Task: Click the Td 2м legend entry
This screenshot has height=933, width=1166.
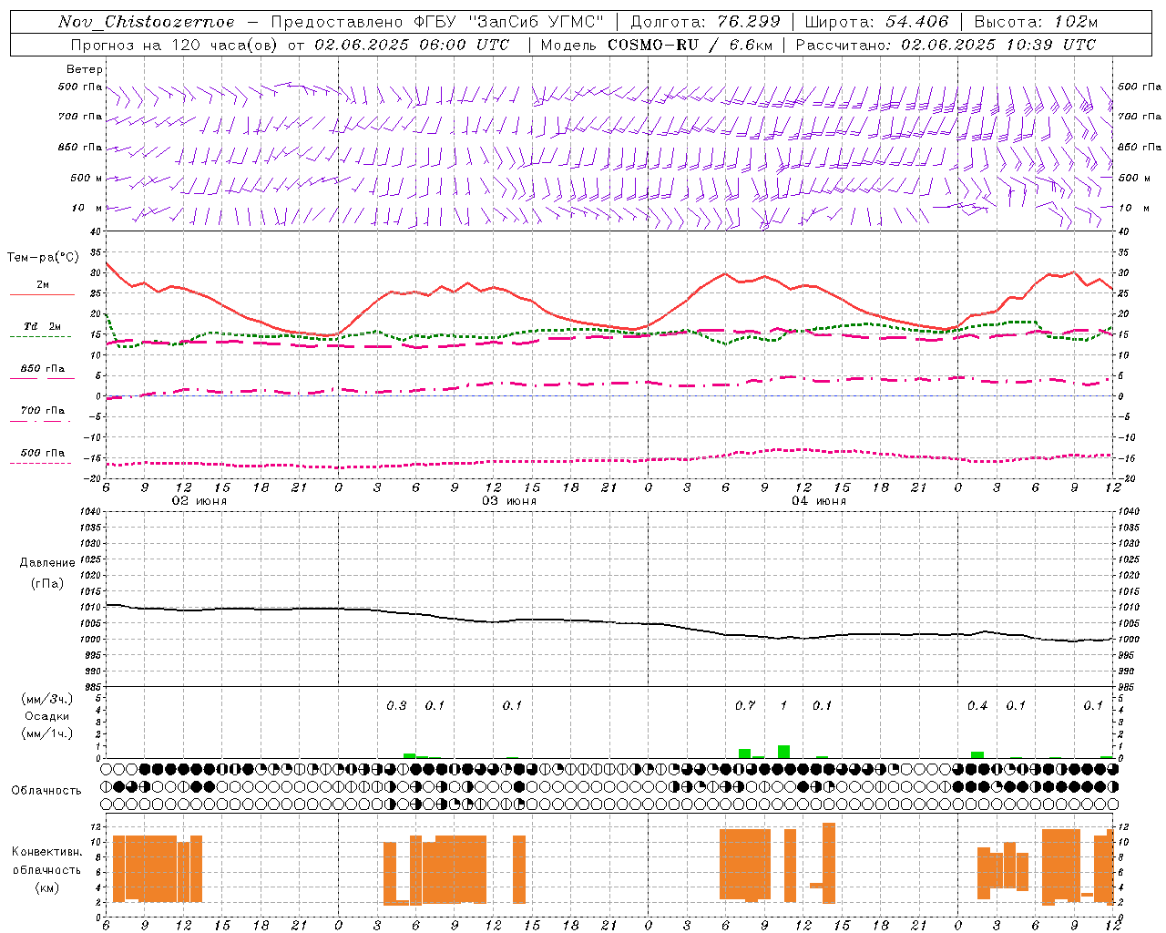Action: pos(43,326)
